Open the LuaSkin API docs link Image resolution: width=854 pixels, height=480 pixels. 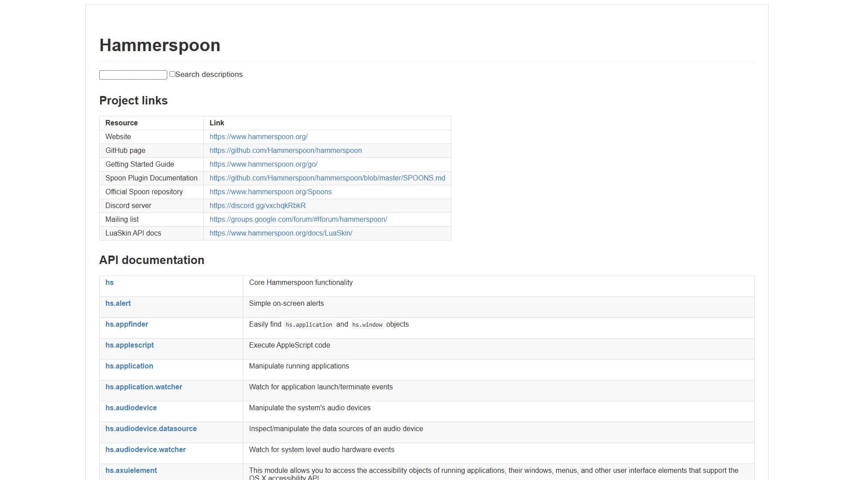[x=281, y=233]
